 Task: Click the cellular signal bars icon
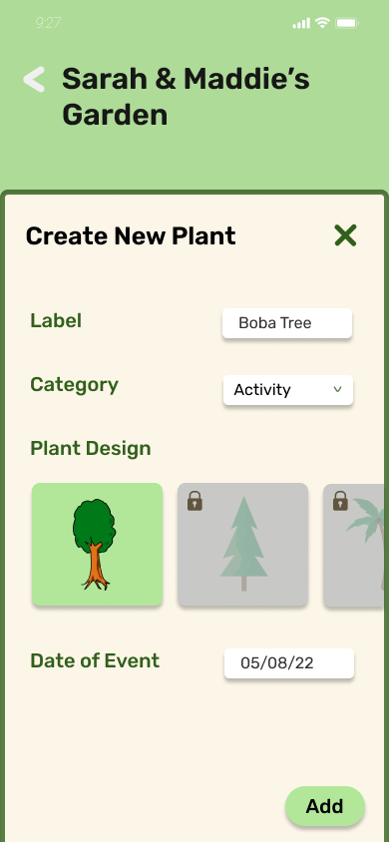pyautogui.click(x=301, y=23)
